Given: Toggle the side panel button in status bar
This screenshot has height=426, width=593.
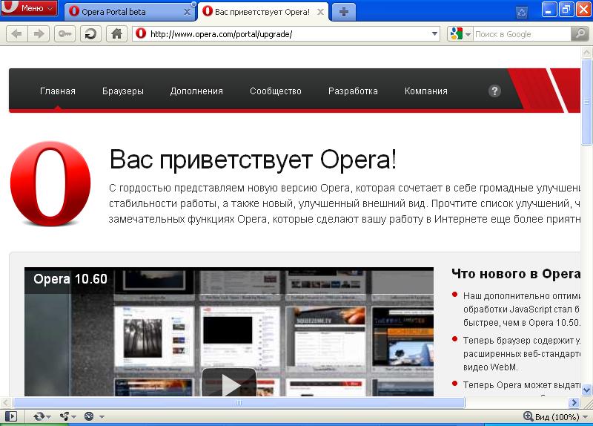Looking at the screenshot, I should click(x=12, y=416).
